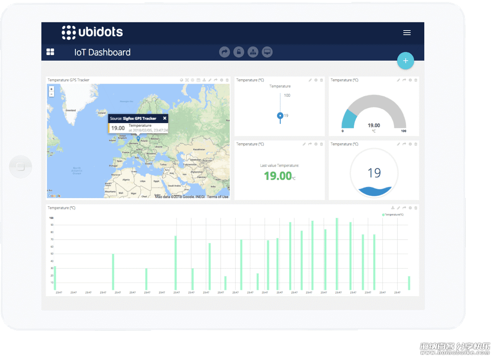Click the download icon on GPS Tracker widget
The image size is (493, 357).
(204, 80)
